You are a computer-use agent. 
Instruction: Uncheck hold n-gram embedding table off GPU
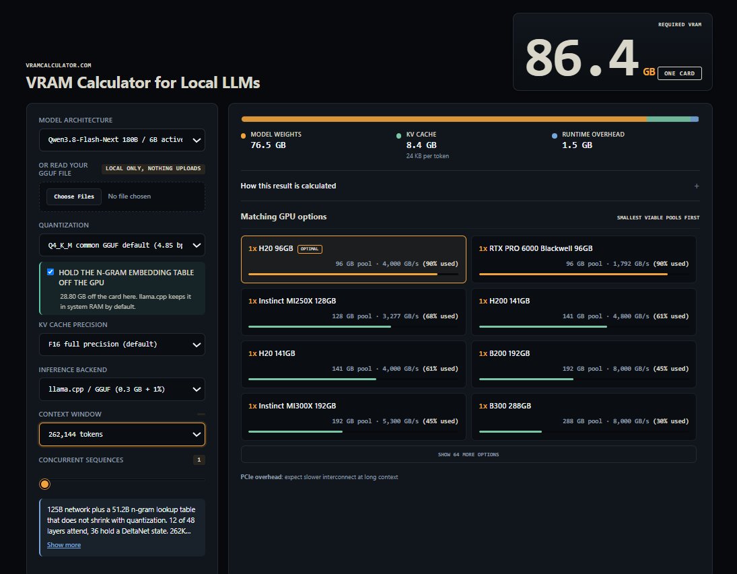pos(50,272)
